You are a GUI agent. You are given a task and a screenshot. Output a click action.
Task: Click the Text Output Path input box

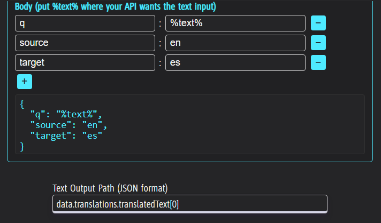[x=189, y=204]
